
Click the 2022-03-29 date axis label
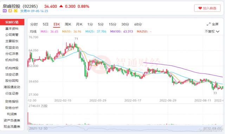[98, 100]
